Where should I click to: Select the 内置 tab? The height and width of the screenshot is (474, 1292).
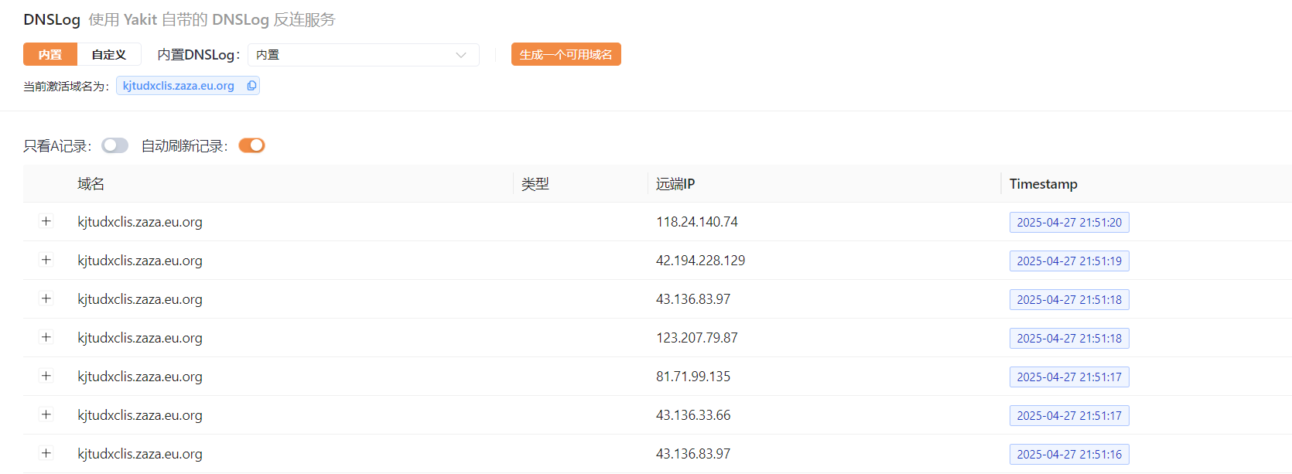pos(50,55)
